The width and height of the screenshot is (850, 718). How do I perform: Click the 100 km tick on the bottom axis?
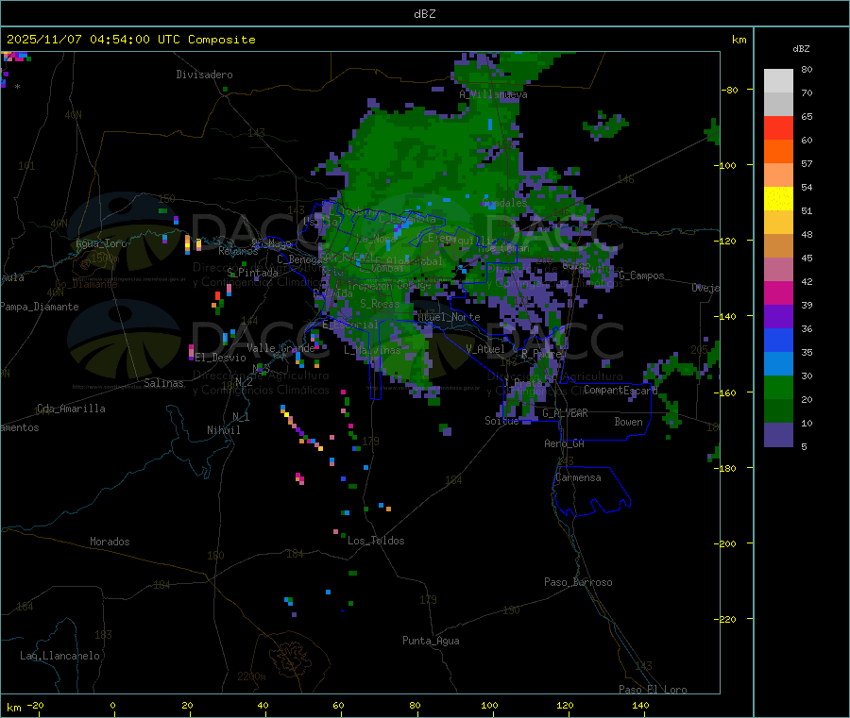pos(489,706)
